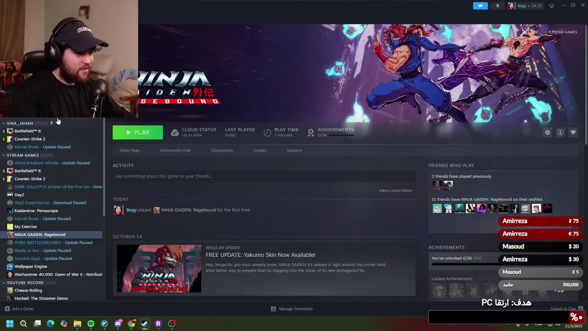
Task: Click the Achievements gear icon
Action: 311,132
